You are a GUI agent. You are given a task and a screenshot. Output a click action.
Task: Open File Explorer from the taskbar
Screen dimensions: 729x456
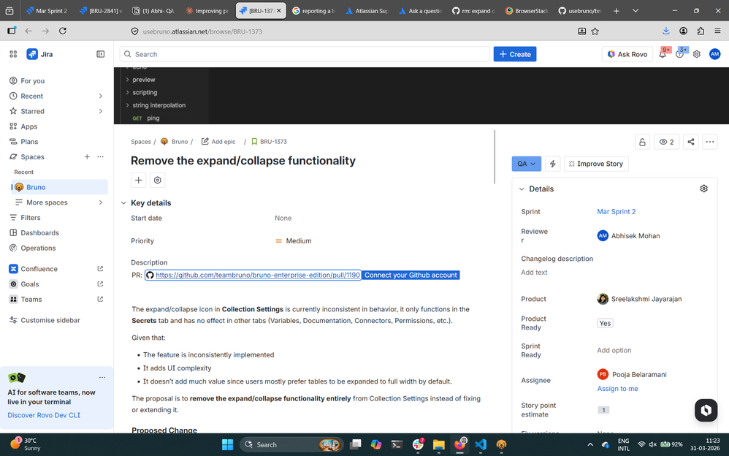point(438,444)
